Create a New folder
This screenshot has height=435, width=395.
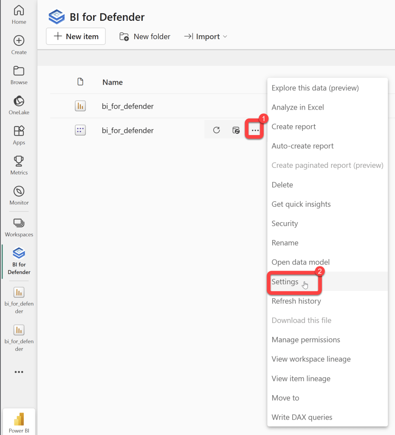[x=145, y=37]
